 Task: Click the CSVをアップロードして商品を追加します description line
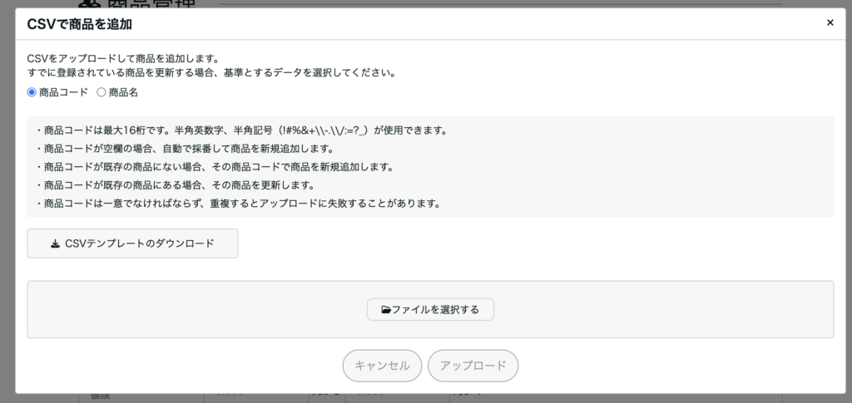(x=123, y=59)
